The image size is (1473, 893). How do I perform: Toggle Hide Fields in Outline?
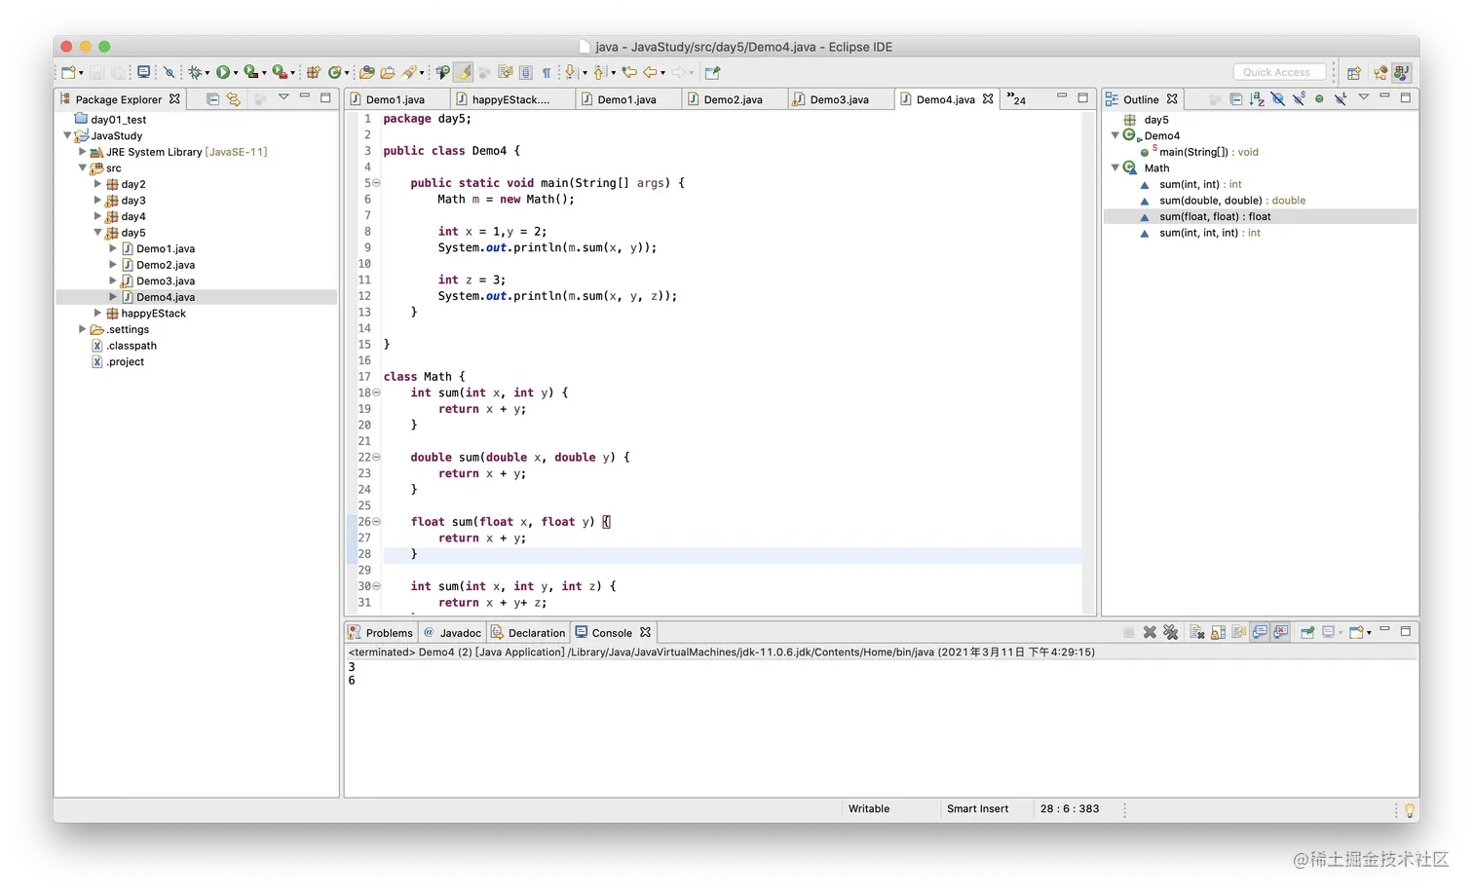[x=1278, y=98]
